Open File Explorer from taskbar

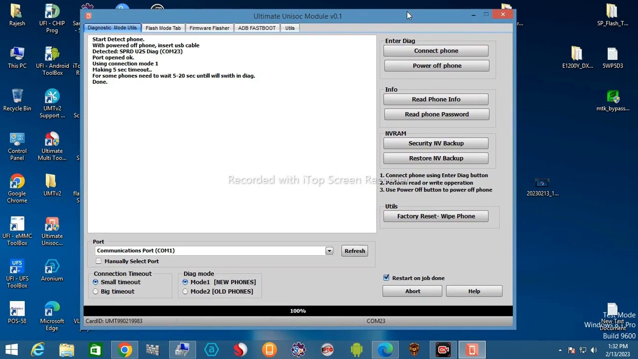(67, 350)
